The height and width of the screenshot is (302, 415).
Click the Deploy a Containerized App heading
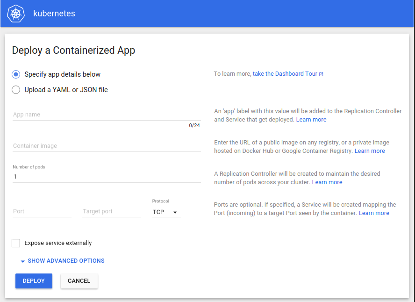[73, 50]
